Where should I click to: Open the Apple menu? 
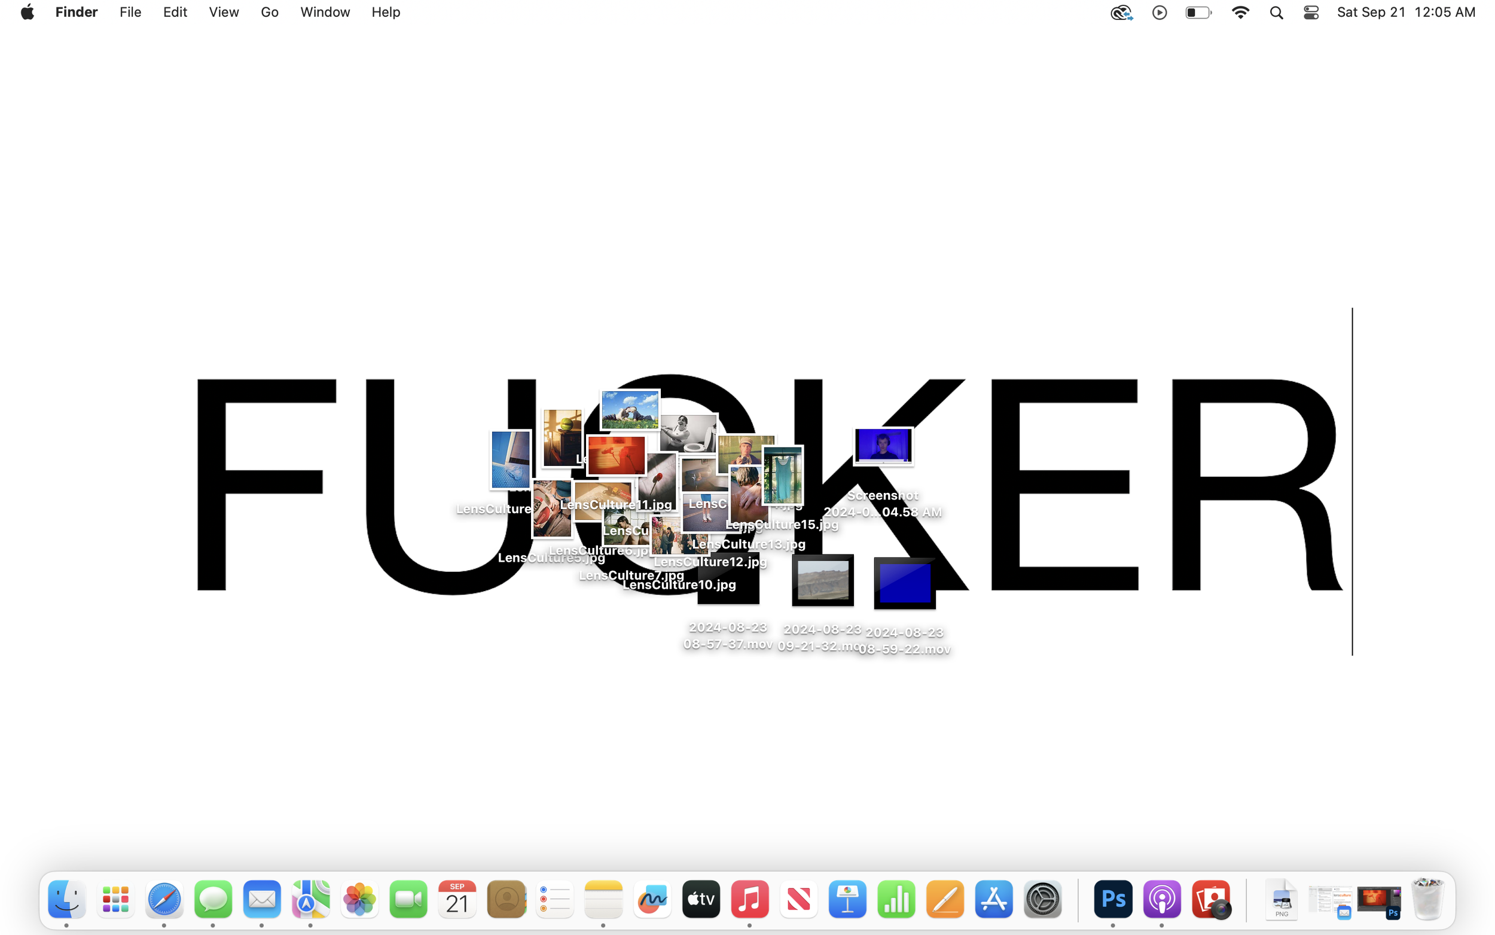pos(27,13)
